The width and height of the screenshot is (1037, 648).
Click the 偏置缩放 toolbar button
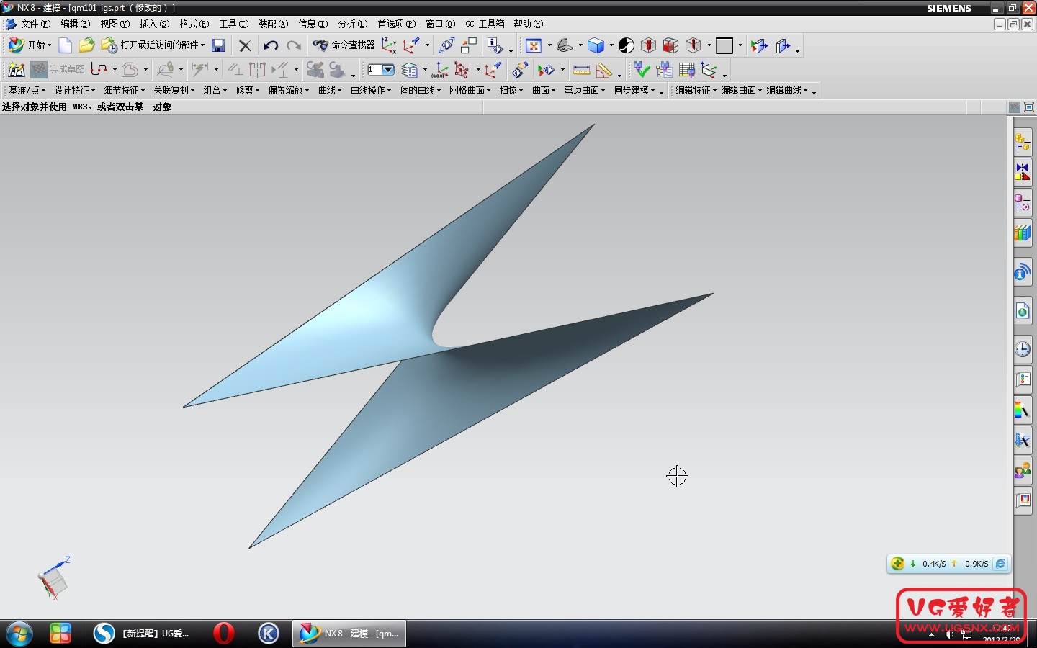289,90
